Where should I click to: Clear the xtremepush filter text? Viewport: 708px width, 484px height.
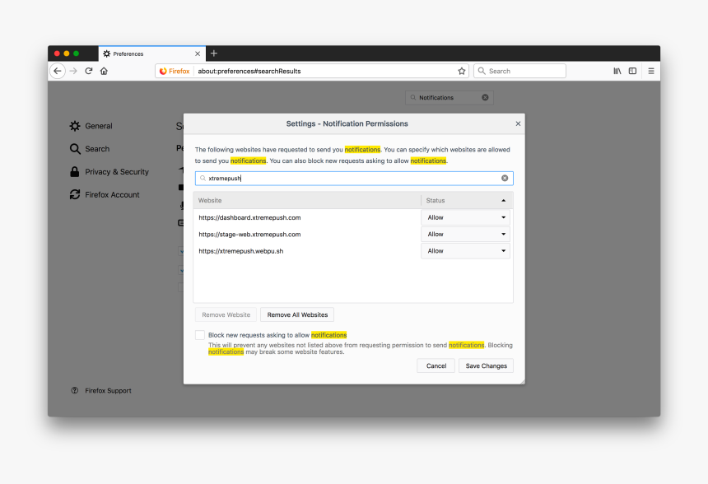(505, 179)
